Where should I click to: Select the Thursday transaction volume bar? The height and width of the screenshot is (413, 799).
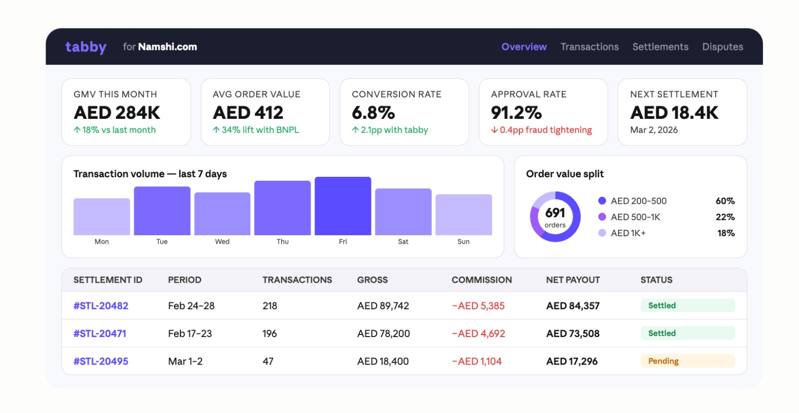(282, 208)
